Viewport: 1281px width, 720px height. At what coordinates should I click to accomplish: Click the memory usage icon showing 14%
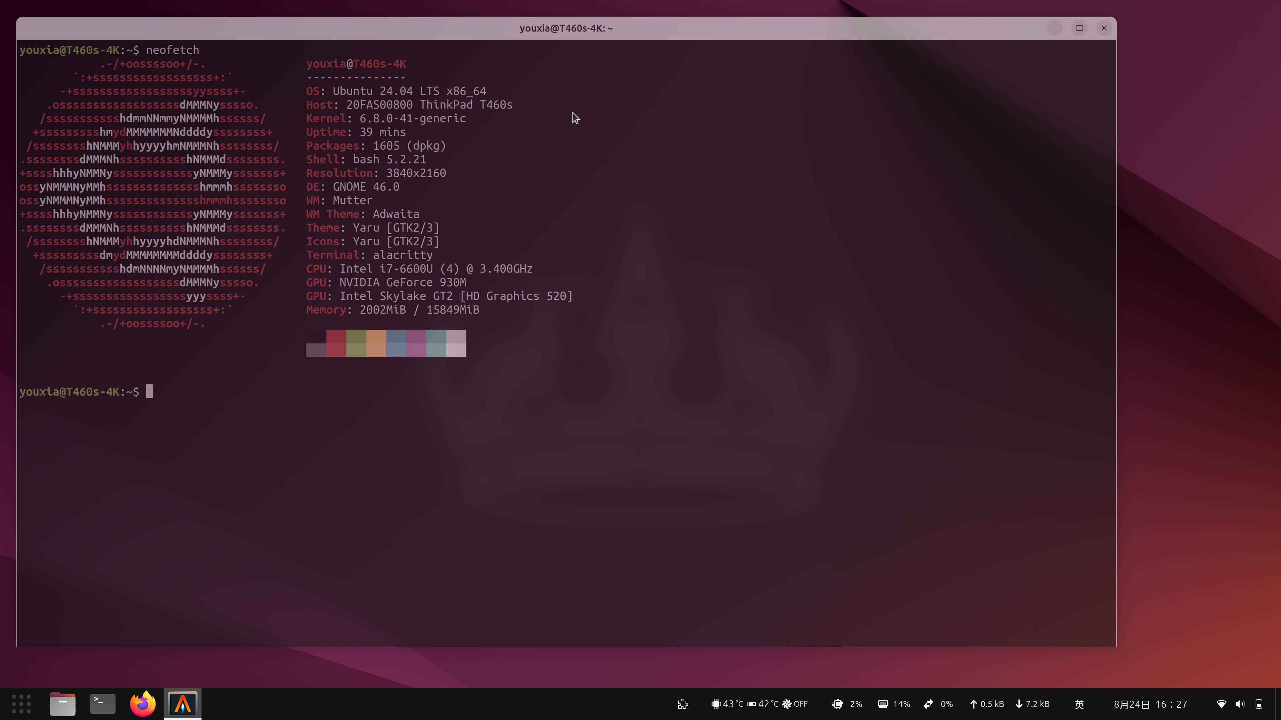[883, 704]
